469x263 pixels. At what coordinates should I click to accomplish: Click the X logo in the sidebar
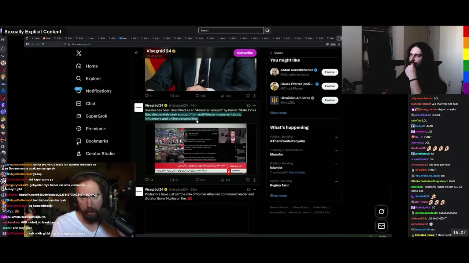[x=79, y=53]
